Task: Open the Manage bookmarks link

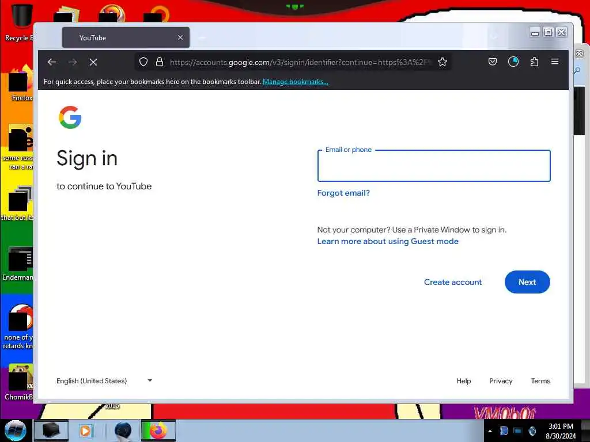Action: click(296, 82)
